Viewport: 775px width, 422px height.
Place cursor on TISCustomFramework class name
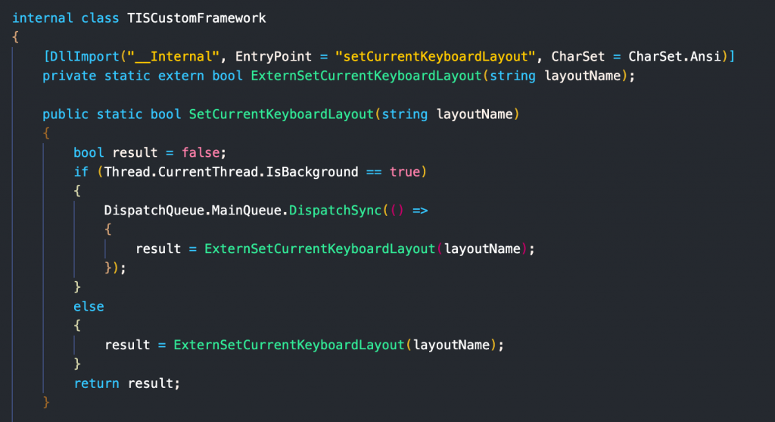point(196,18)
